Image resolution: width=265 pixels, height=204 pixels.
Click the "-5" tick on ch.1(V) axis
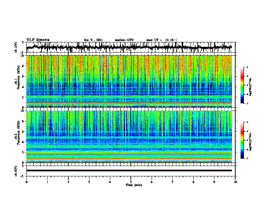point(22,53)
